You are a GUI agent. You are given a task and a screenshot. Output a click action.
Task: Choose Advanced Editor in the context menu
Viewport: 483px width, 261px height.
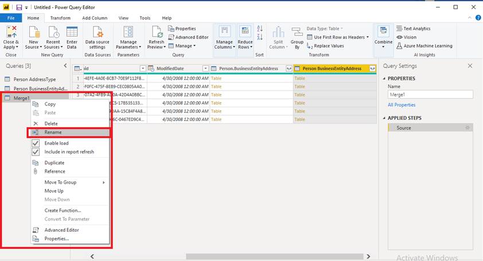[x=70, y=230]
